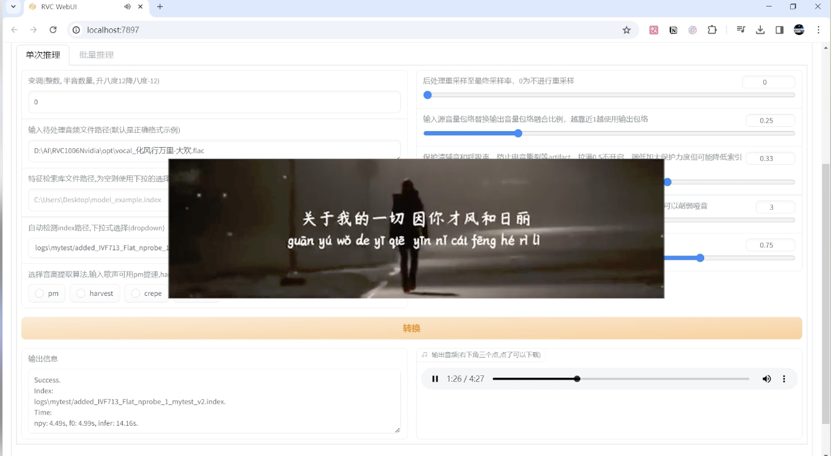Open the tab search dropdown arrow
831x456 pixels.
point(13,7)
